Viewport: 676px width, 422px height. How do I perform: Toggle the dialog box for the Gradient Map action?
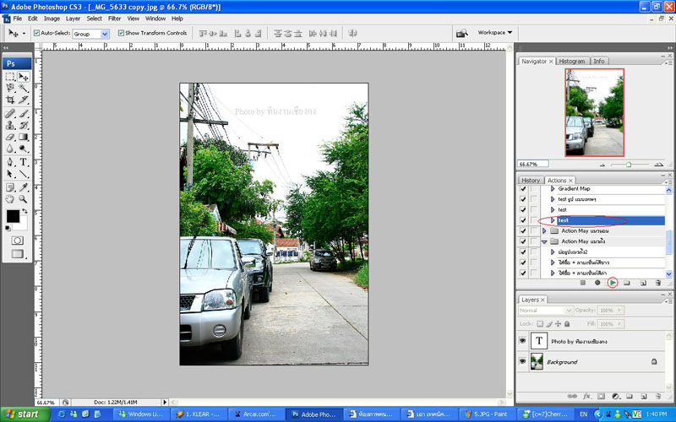534,188
